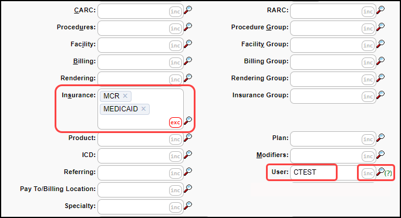Toggle the Plan field's inc button
Image resolution: width=401 pixels, height=218 pixels.
point(368,139)
